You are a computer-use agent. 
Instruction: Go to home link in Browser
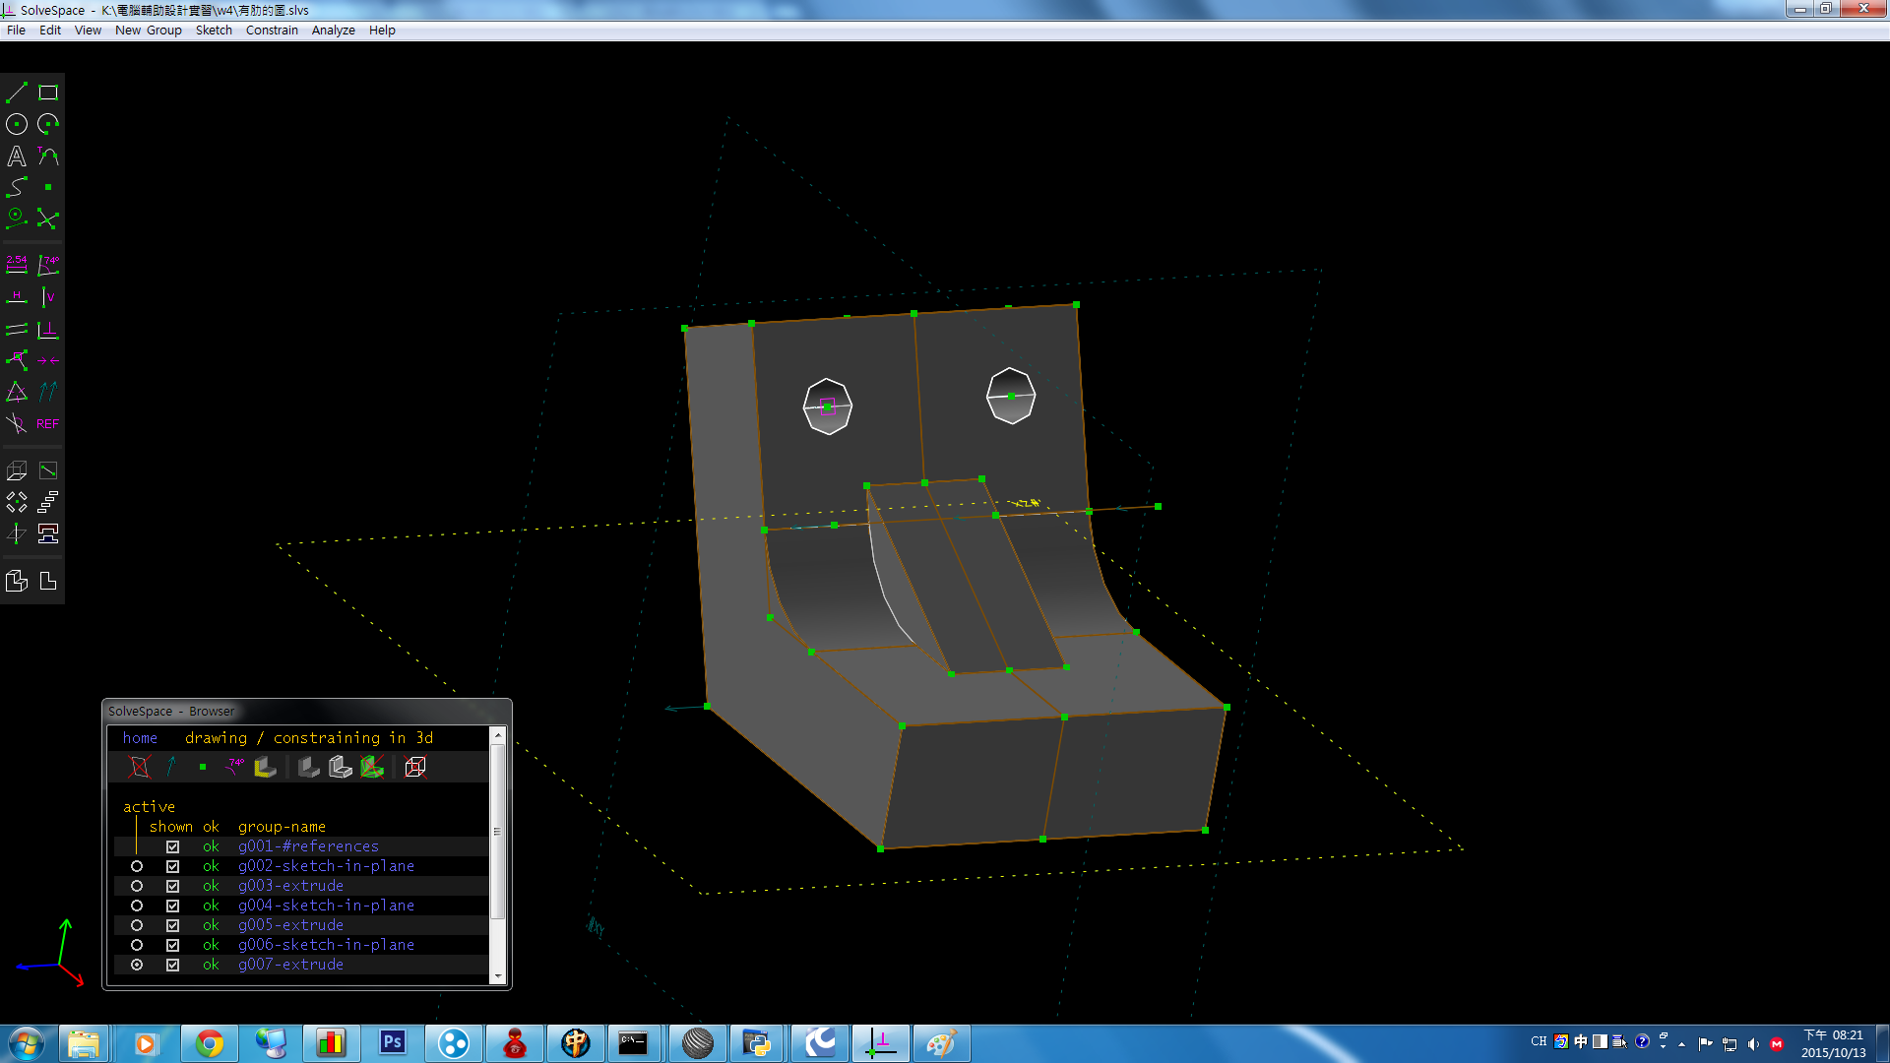pyautogui.click(x=140, y=738)
